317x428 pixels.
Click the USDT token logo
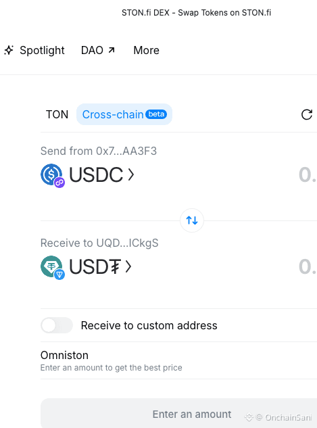click(x=51, y=266)
